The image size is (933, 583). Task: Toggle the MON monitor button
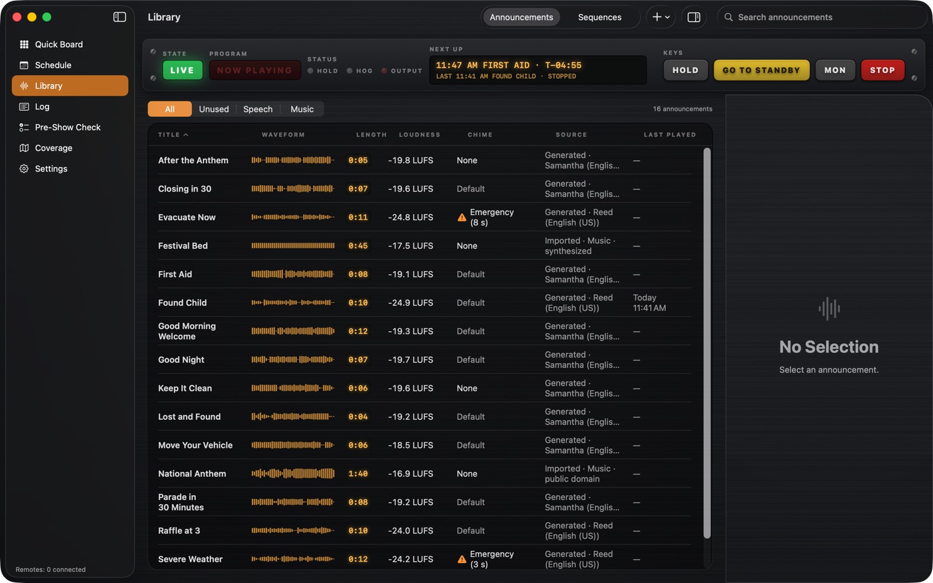[835, 70]
